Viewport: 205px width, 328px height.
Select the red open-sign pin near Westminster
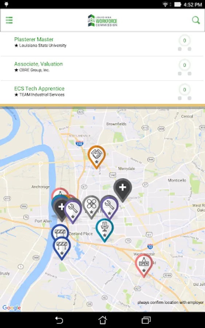[144, 265]
